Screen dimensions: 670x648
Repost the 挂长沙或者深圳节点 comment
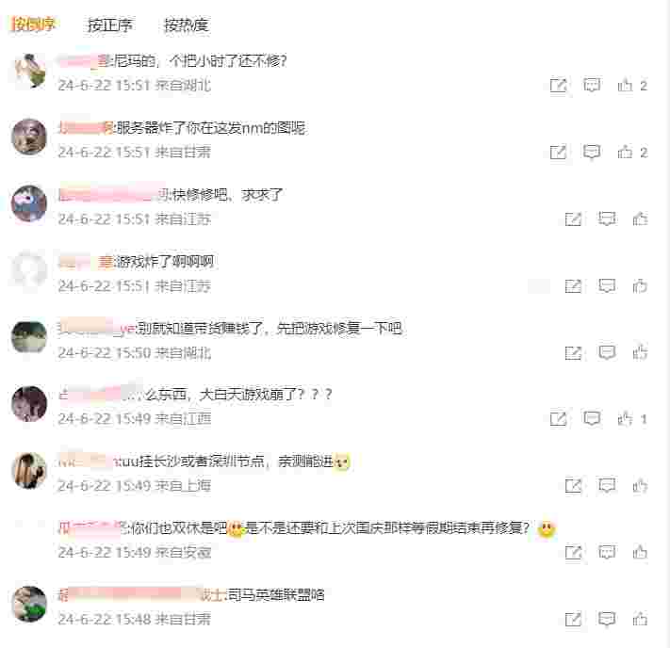[x=573, y=486]
